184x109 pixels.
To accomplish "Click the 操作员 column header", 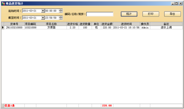I will tap(145, 24).
